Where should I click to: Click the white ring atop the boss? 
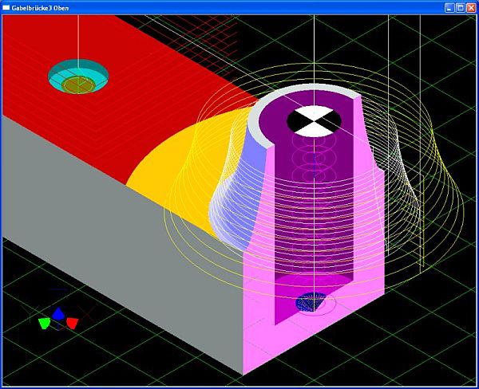262,120
